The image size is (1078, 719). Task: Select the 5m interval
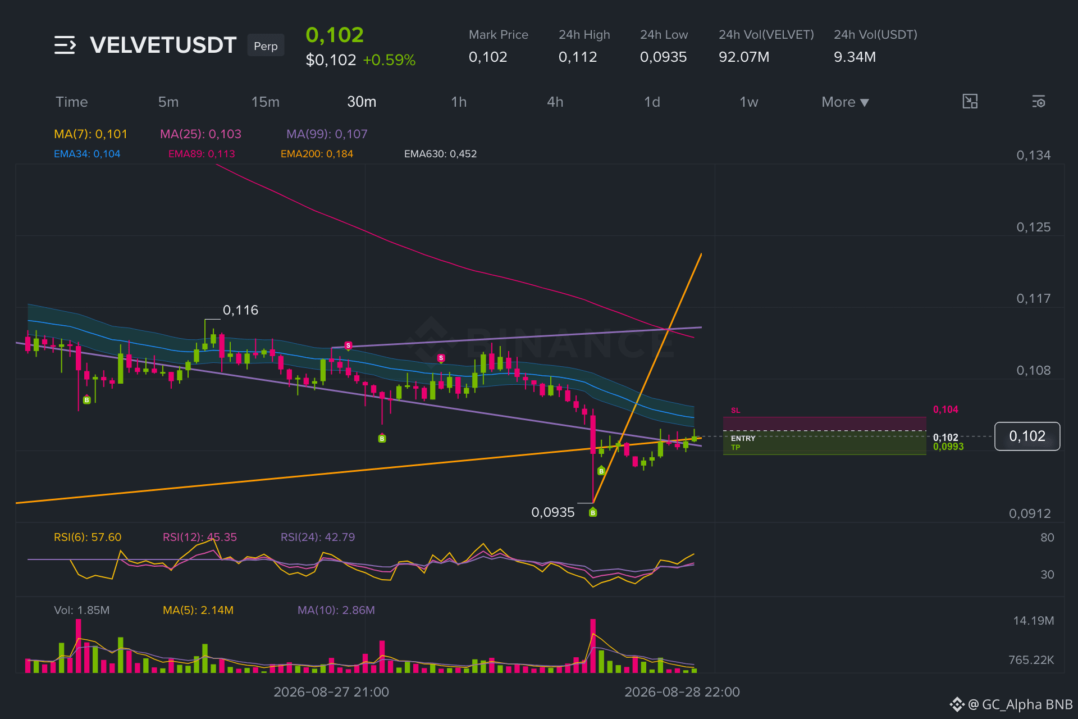(168, 102)
